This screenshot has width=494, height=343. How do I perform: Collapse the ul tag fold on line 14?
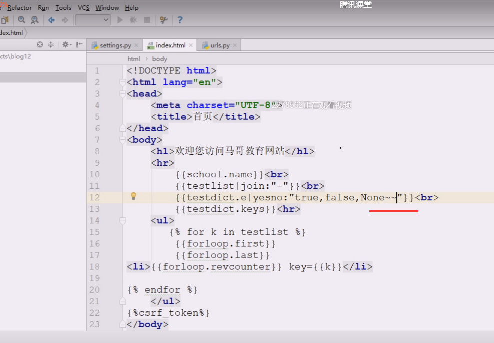tap(123, 221)
